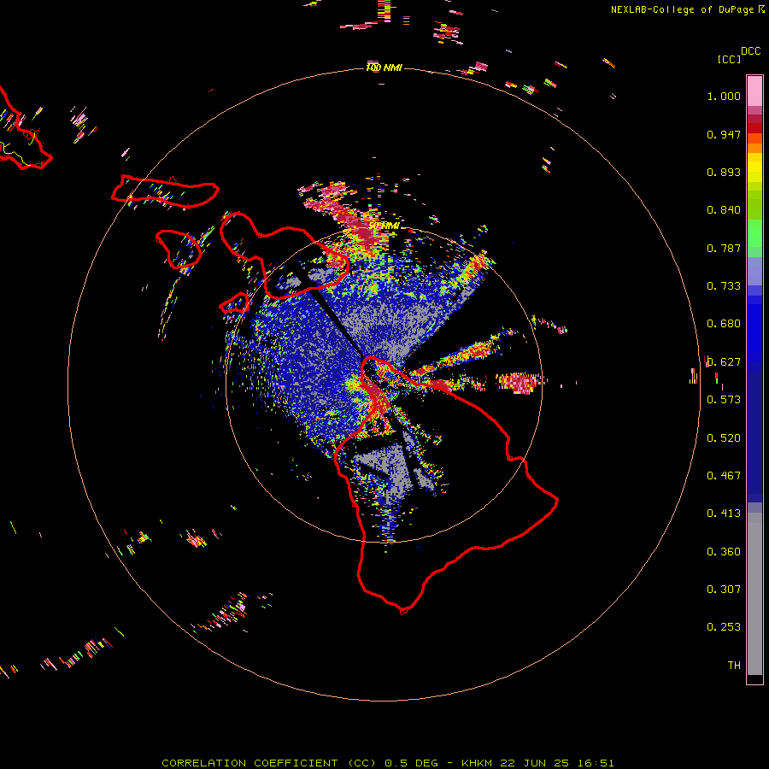Click the 0.307 scale value
The height and width of the screenshot is (769, 769).
(724, 590)
